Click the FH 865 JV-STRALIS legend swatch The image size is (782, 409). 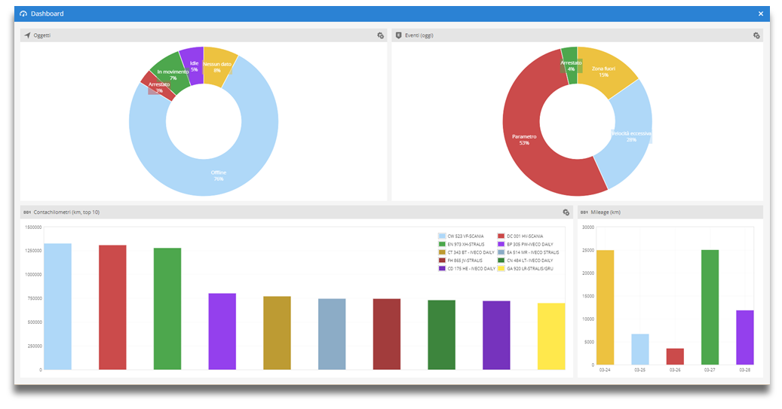pyautogui.click(x=442, y=260)
